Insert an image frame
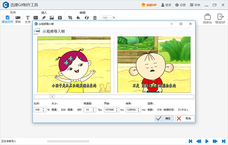The image size is (228, 145). 52,18
